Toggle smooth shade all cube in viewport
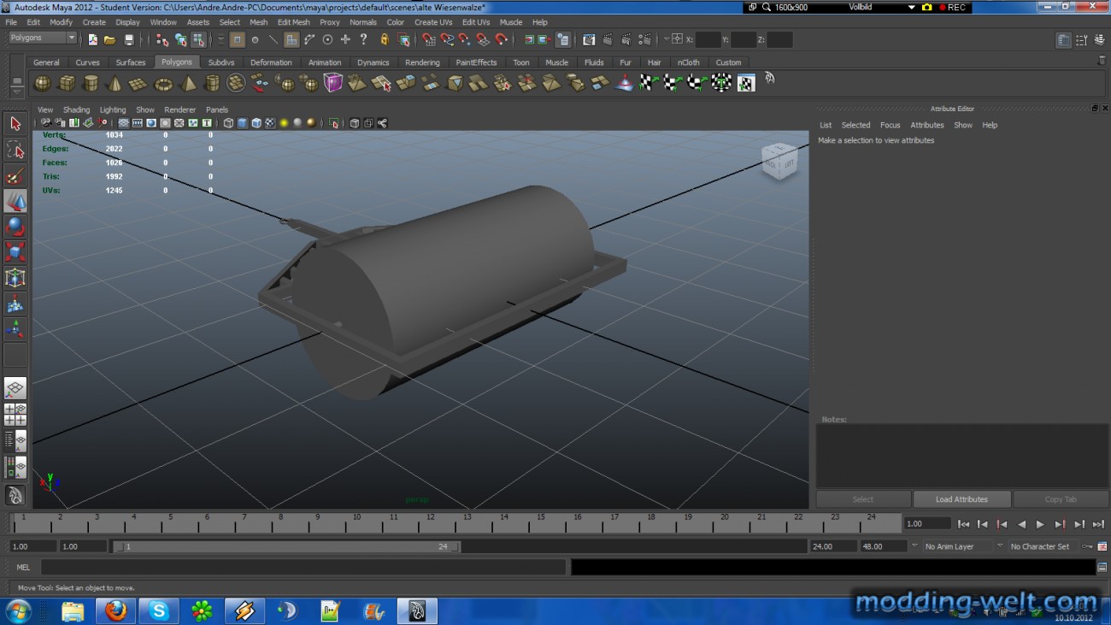 242,123
